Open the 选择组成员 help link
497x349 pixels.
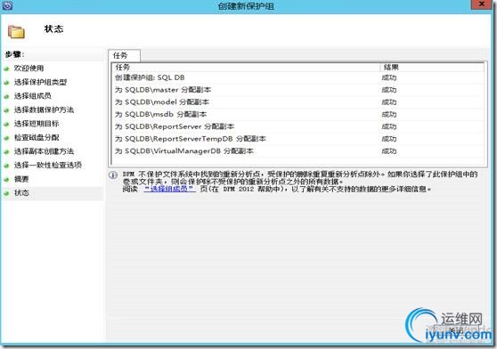click(x=169, y=189)
